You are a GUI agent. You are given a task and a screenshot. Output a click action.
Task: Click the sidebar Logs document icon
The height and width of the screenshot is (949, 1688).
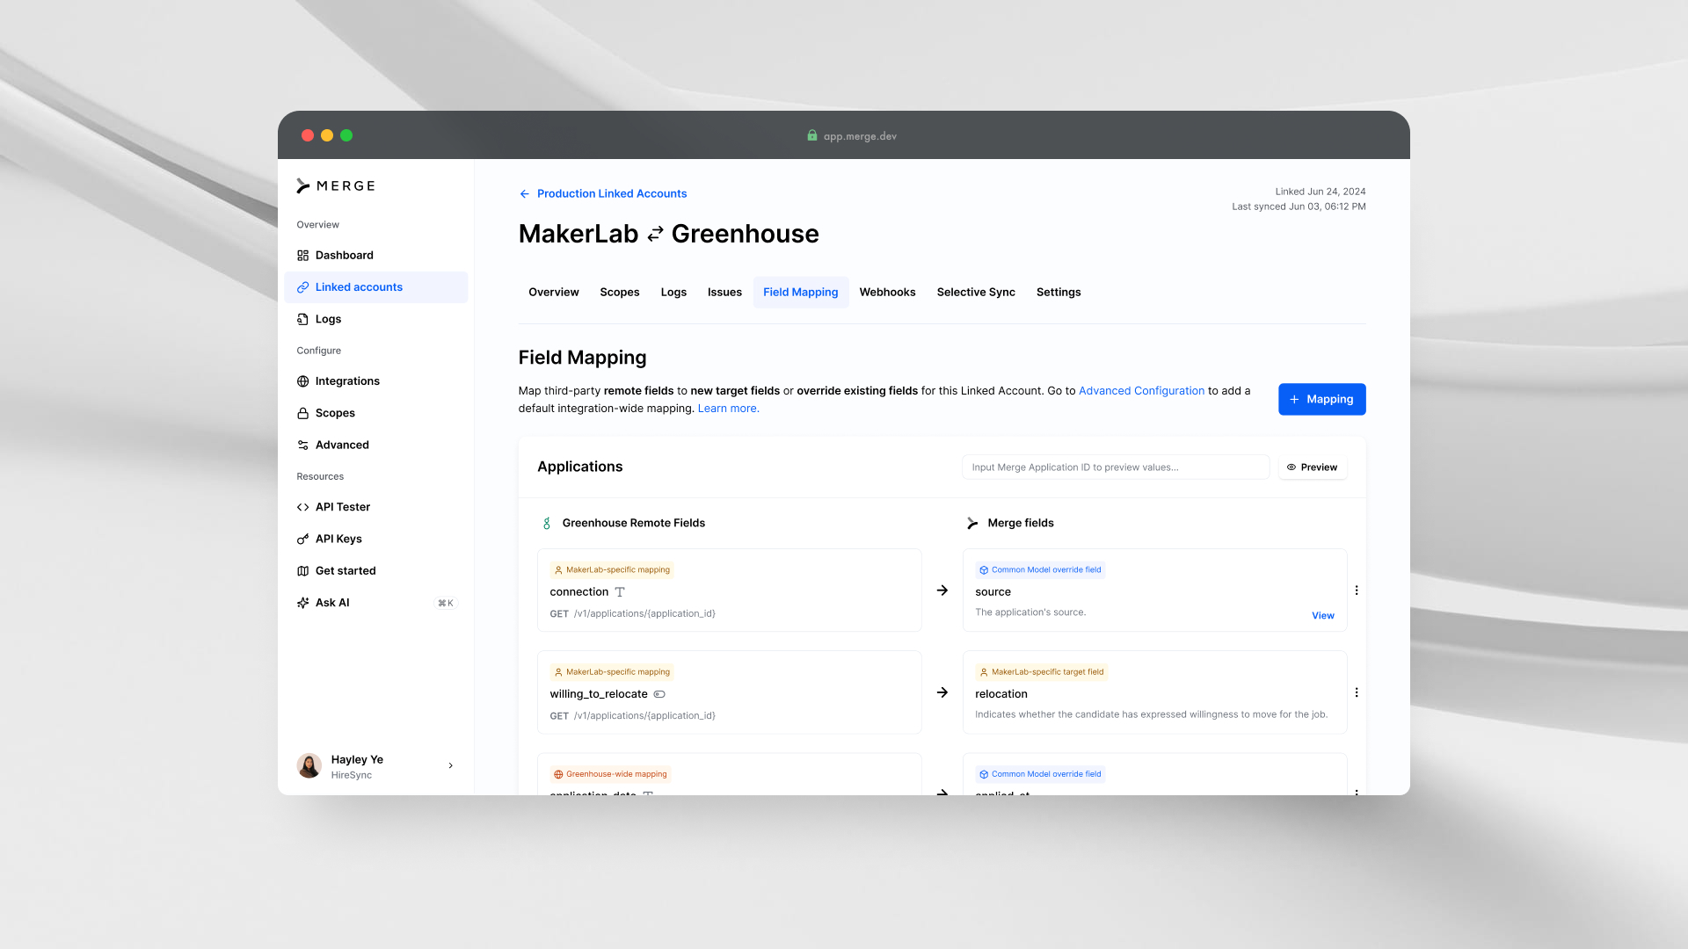click(302, 319)
